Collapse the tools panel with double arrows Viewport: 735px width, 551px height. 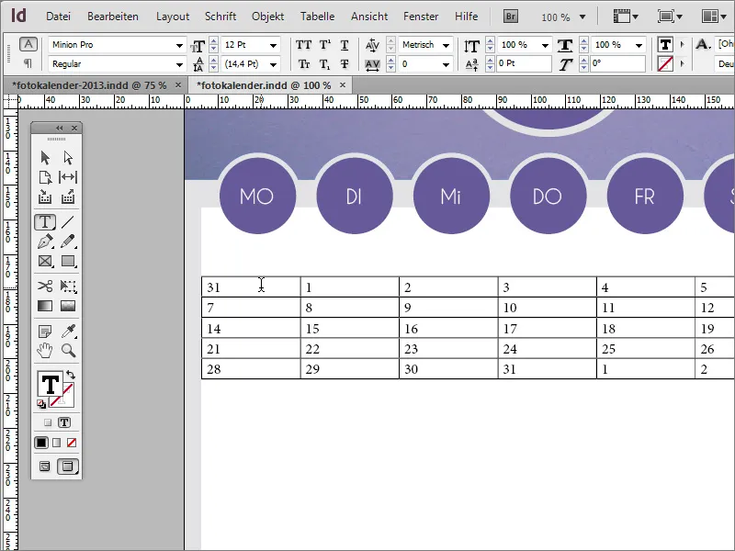59,128
